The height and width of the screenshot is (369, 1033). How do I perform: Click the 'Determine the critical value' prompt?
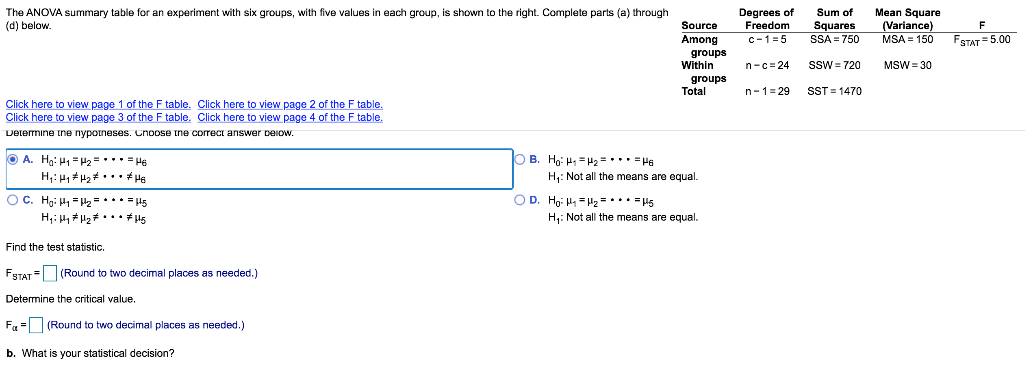(x=71, y=299)
